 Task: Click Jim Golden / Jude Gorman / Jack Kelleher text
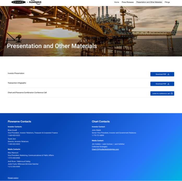click(108, 144)
